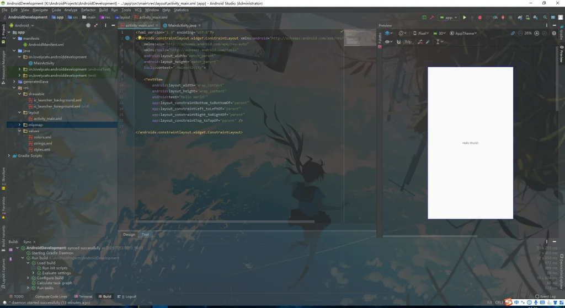The height and width of the screenshot is (308, 565).
Task: Click Attach Debugger to Android Process icon
Action: [x=503, y=17]
